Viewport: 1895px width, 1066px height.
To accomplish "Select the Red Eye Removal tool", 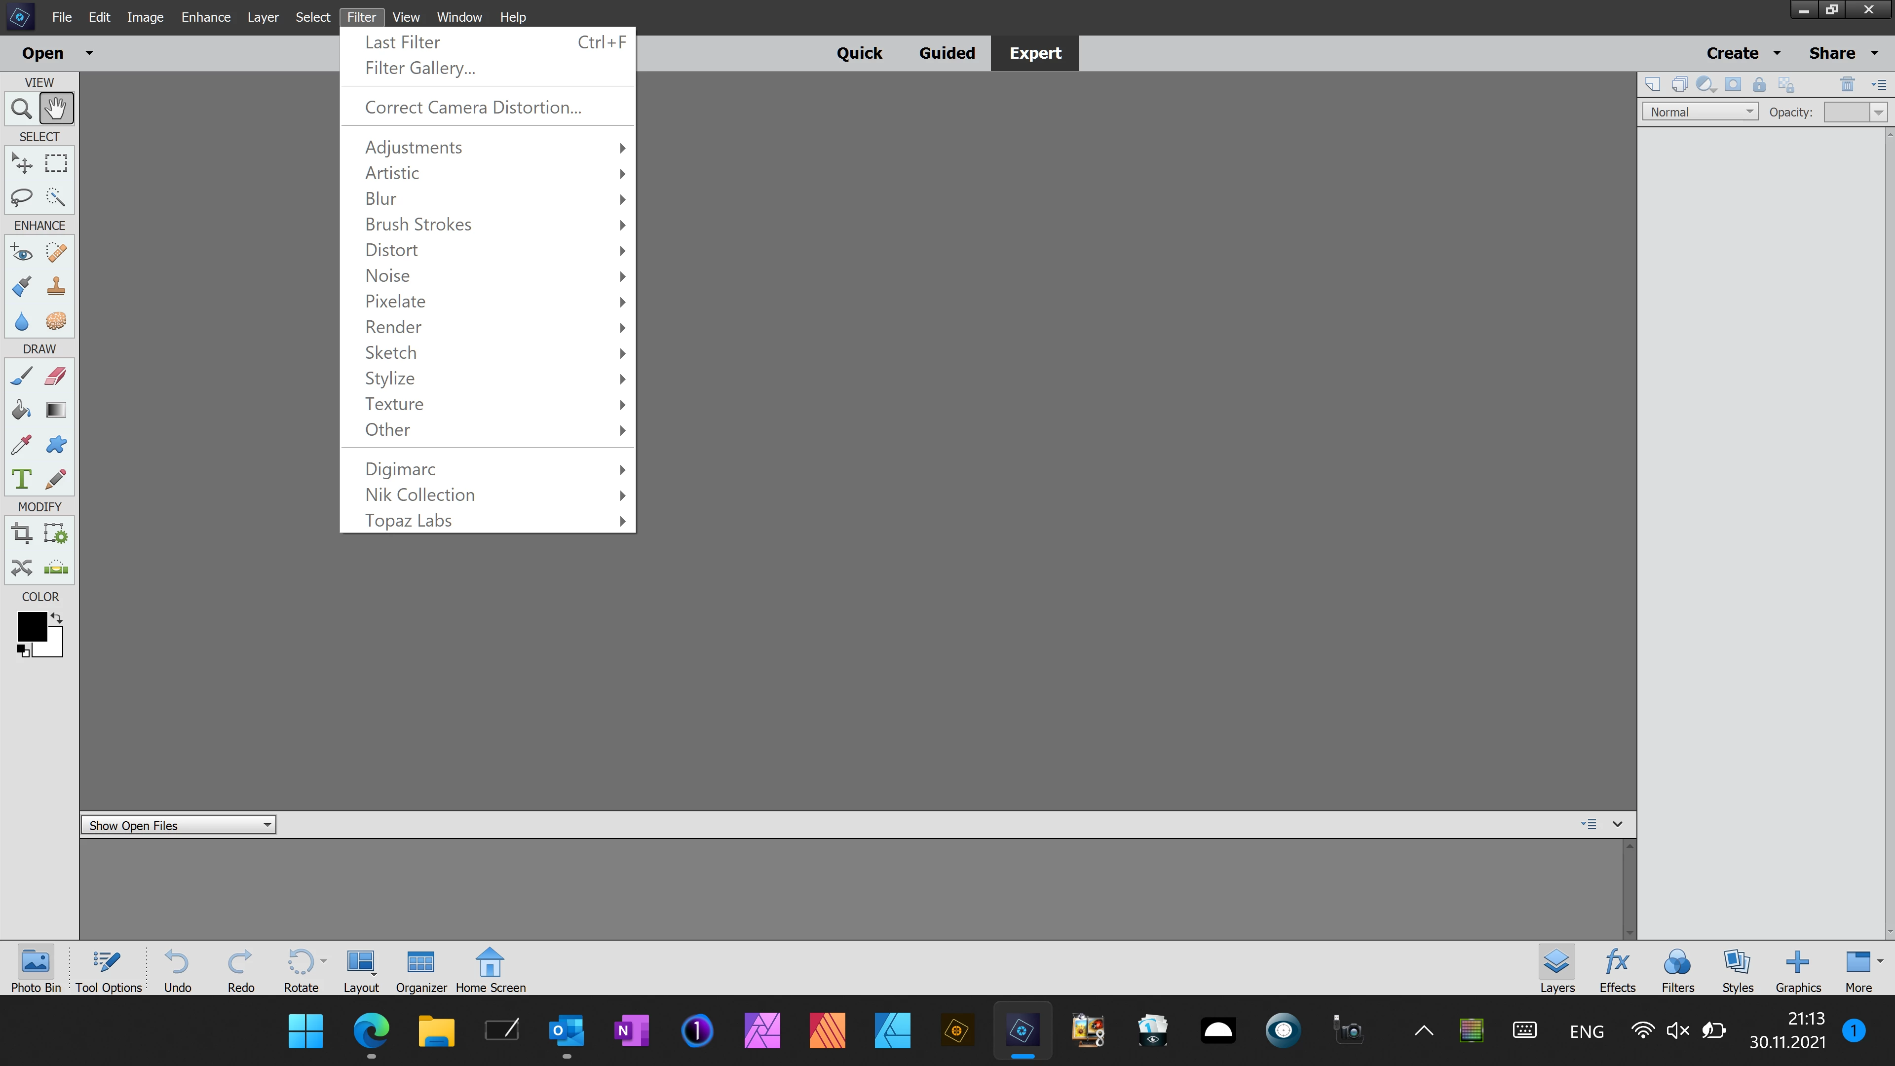I will pos(21,252).
